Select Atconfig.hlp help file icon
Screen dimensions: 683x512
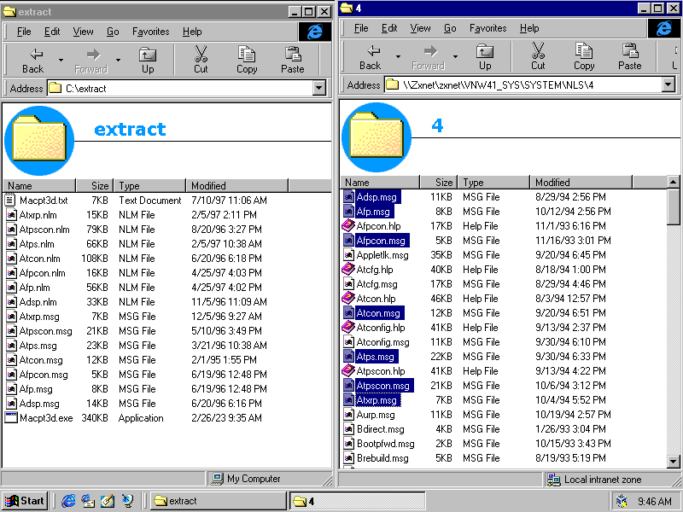point(348,327)
